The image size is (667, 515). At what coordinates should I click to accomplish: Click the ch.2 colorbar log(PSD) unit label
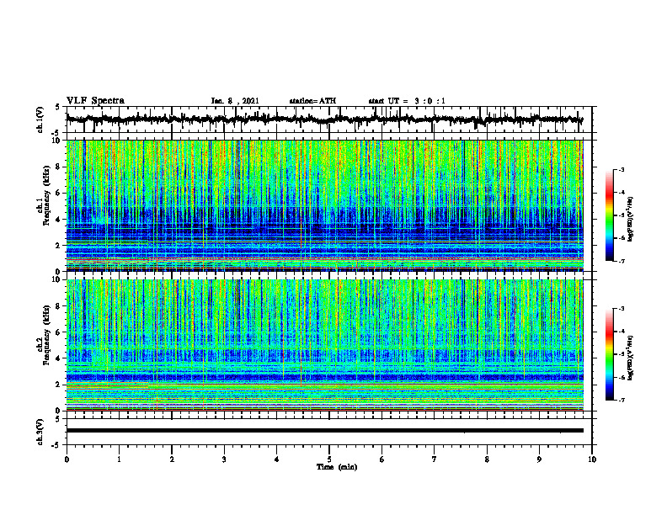631,358
